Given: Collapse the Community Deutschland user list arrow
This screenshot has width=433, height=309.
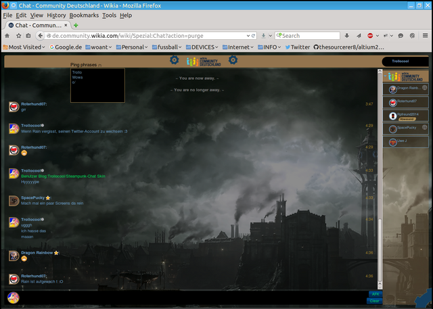Looking at the screenshot, I should [x=385, y=76].
